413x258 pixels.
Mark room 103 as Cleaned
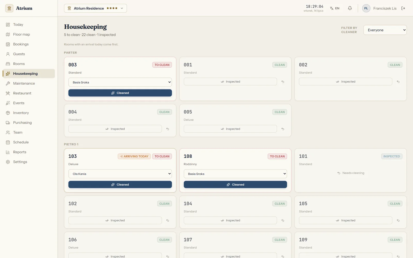120,184
